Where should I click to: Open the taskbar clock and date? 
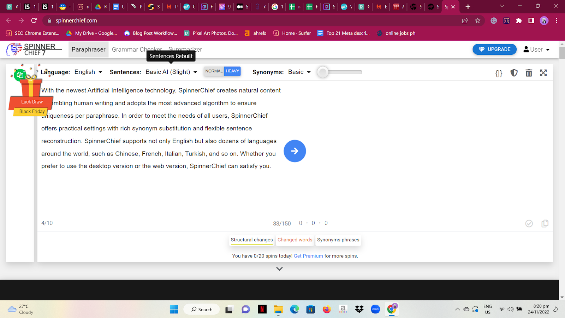click(539, 309)
